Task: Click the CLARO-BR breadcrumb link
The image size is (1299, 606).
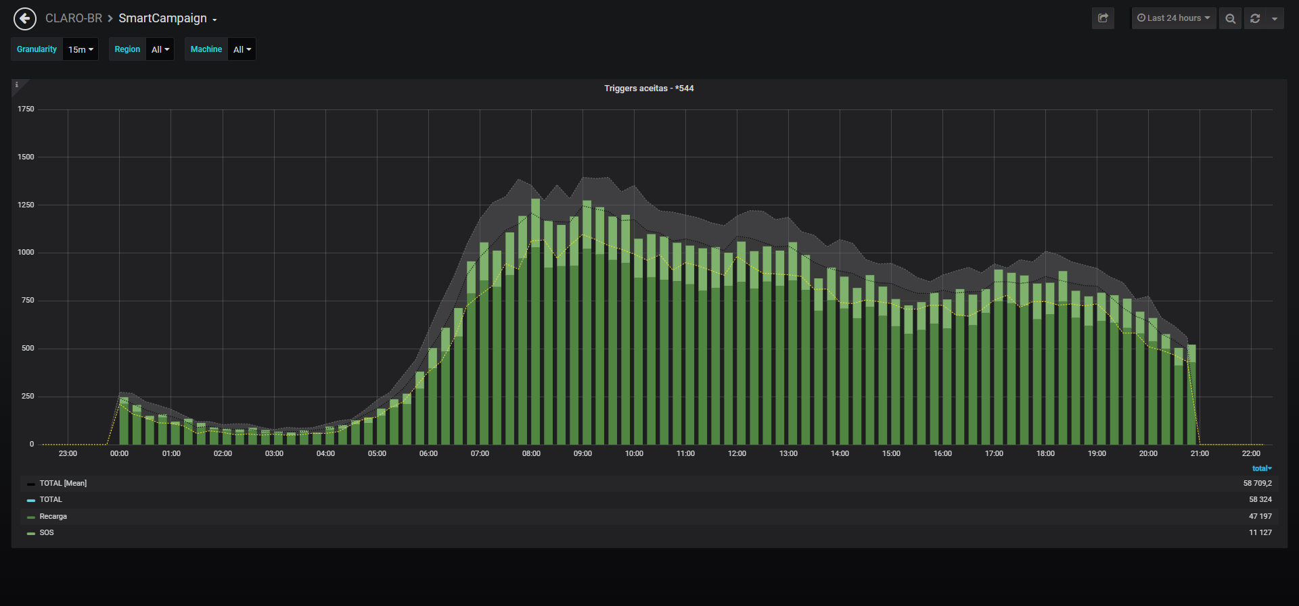Action: click(74, 18)
